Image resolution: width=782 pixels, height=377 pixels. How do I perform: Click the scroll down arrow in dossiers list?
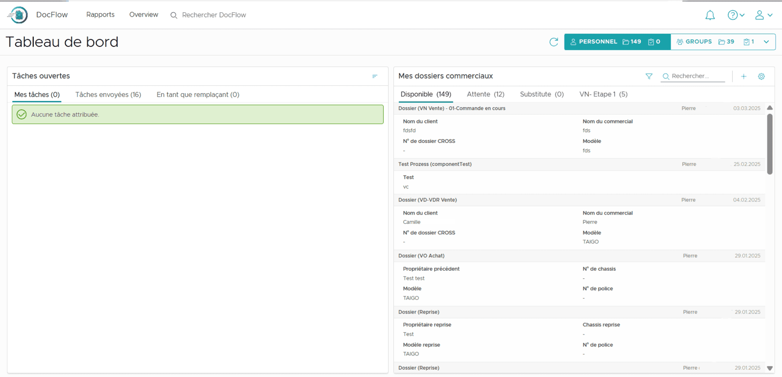pos(770,368)
